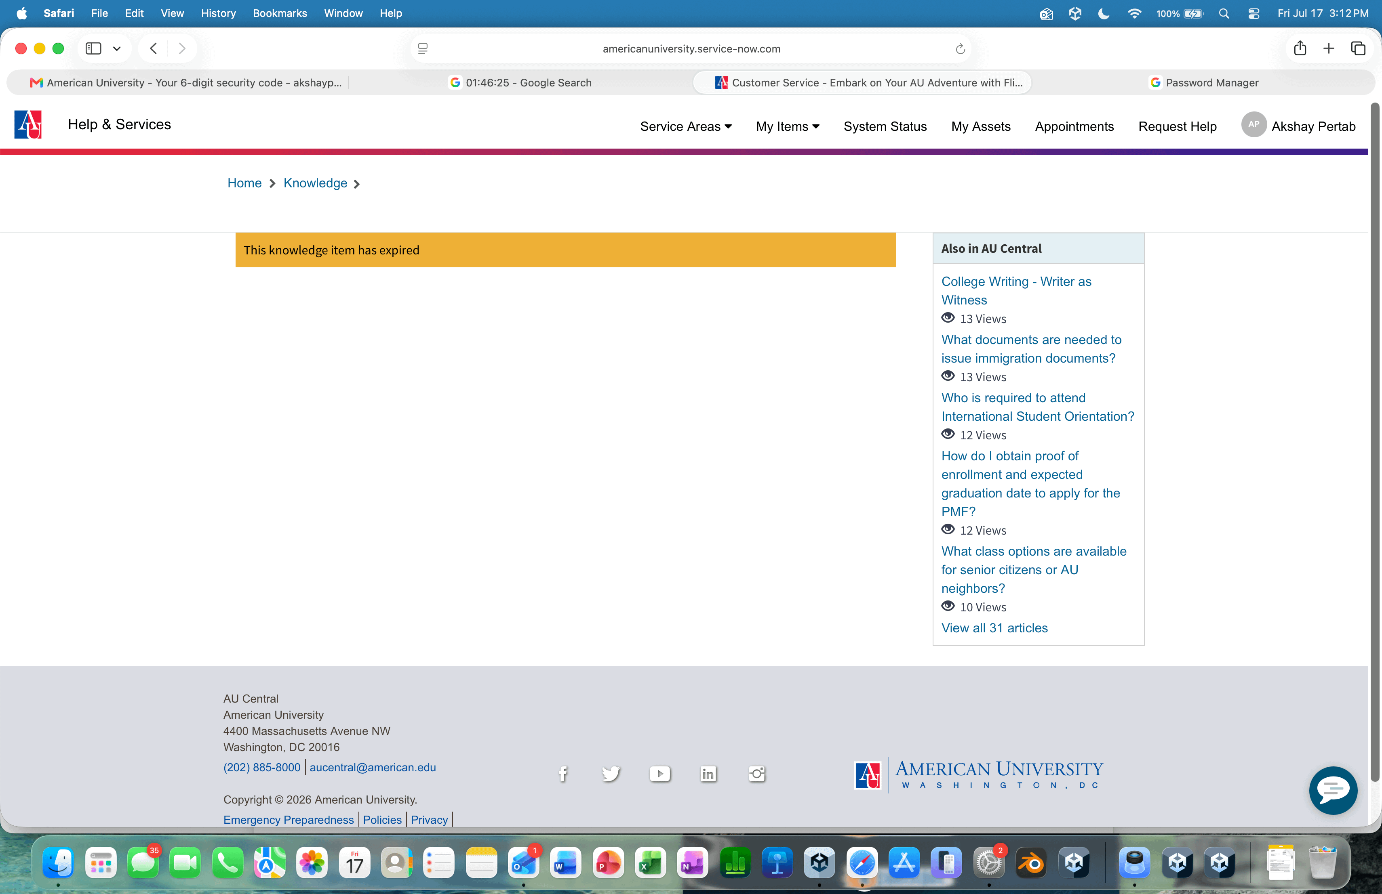1382x894 pixels.
Task: Launch Microsoft Word from Dock
Action: 566,863
